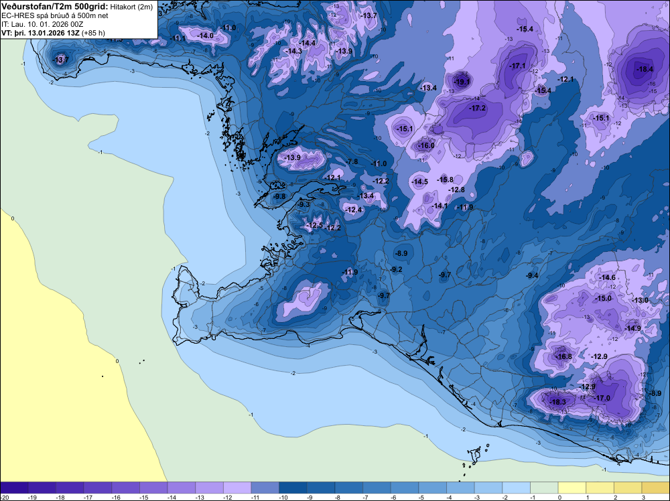Image resolution: width=670 pixels, height=501 pixels.
Task: Click the title 'Veðurstofan/T2m 500grid:'
Action: tap(54, 7)
